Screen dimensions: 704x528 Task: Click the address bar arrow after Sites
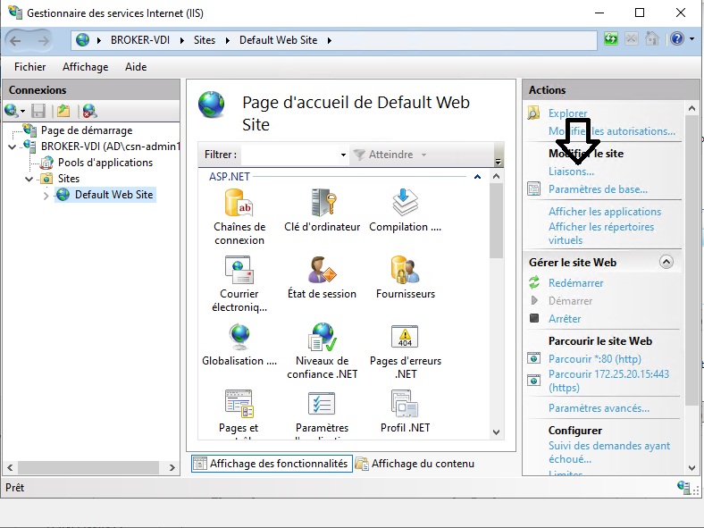[x=228, y=40]
